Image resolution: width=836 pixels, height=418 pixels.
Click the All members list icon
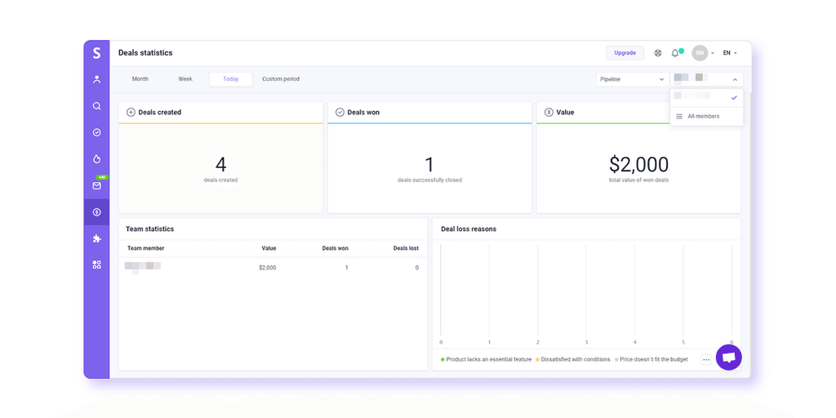[x=679, y=116]
